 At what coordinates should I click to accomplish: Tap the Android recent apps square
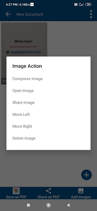pyautogui.click(x=28, y=205)
